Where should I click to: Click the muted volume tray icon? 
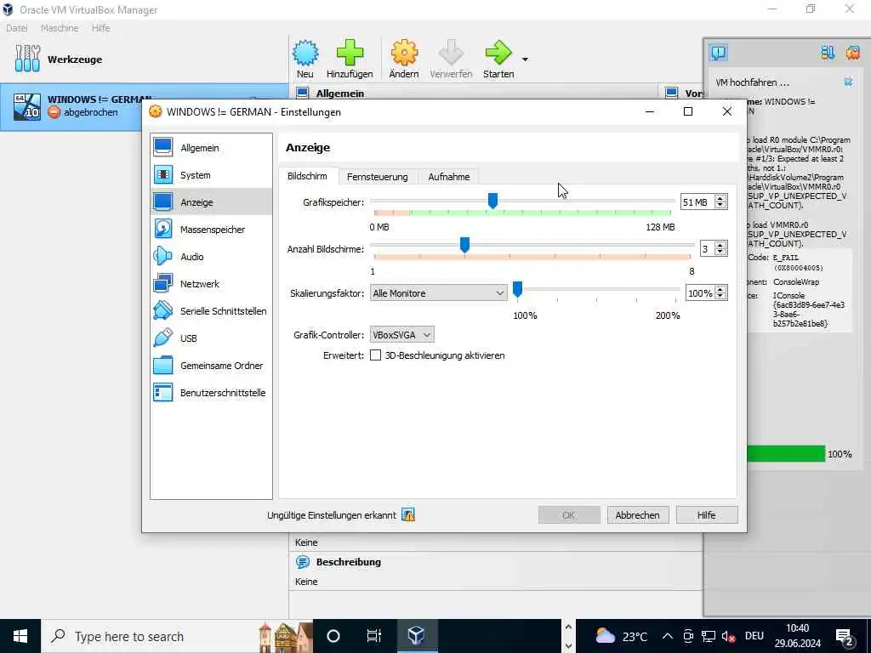[x=728, y=636]
